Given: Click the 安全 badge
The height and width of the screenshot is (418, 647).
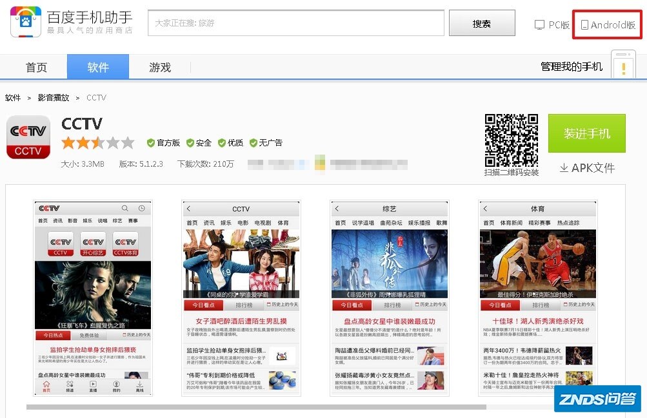Looking at the screenshot, I should tap(199, 143).
